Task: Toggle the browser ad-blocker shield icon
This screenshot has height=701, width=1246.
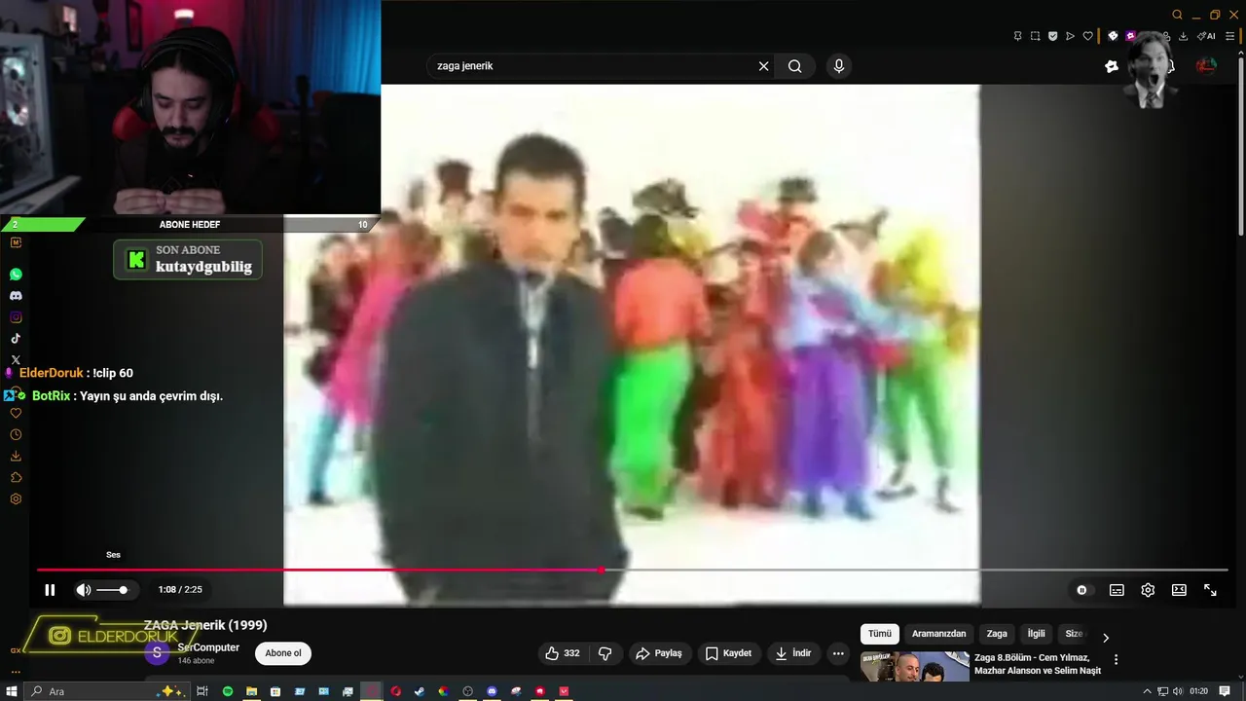Action: click(1052, 36)
